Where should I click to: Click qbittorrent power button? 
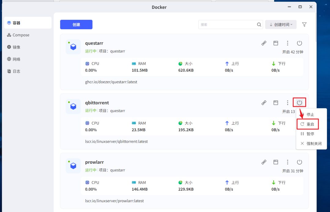299,102
